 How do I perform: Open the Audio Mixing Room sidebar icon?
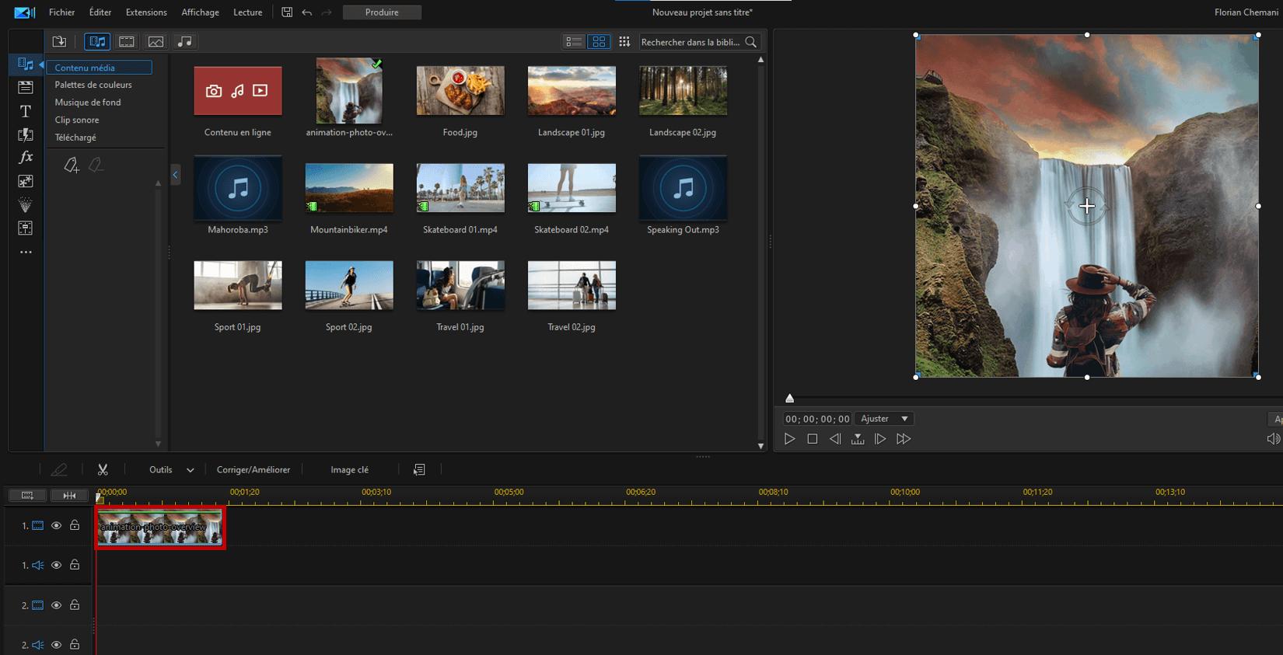click(x=26, y=228)
